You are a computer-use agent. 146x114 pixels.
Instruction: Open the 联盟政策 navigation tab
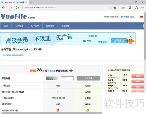tap(65, 26)
